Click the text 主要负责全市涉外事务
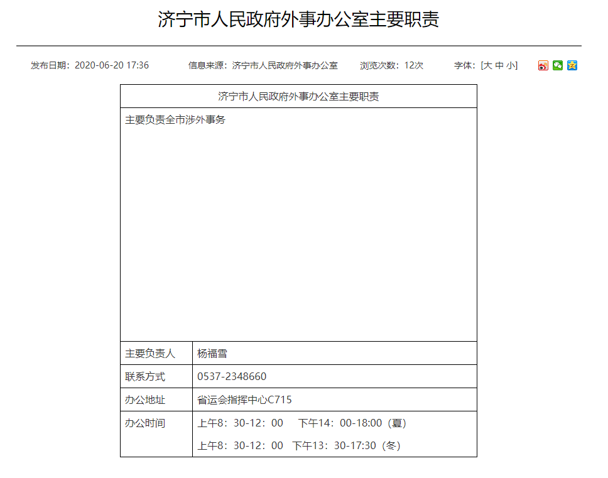The width and height of the screenshot is (608, 478). 175,120
